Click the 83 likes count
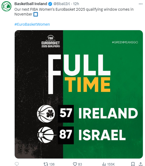 [x=80, y=164]
